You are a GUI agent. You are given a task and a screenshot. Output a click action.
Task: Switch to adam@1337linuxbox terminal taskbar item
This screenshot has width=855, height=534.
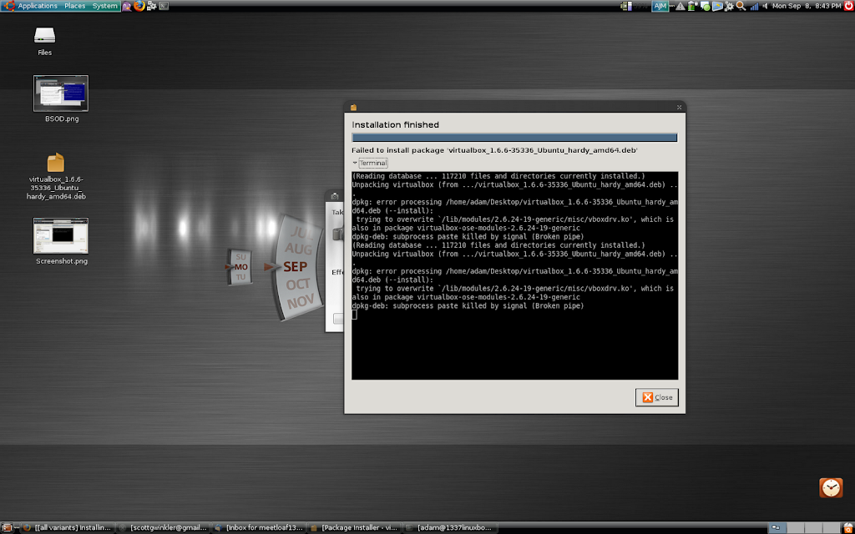(x=452, y=527)
